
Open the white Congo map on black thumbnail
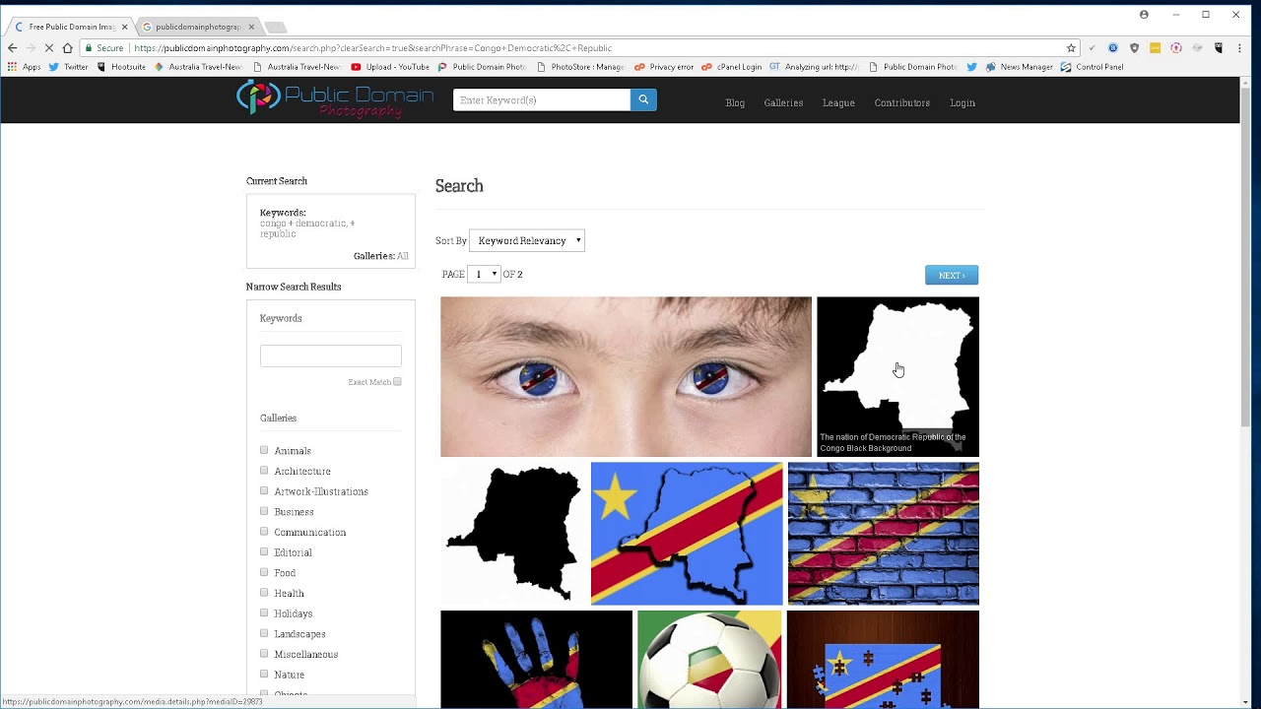click(x=897, y=377)
